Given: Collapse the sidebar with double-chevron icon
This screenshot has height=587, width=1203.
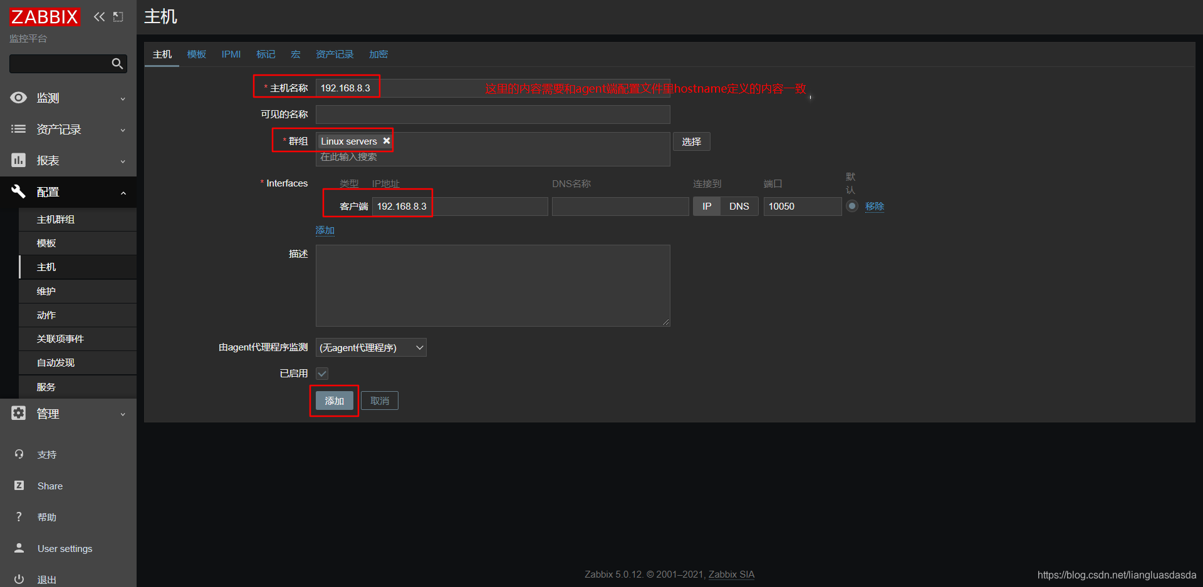Looking at the screenshot, I should point(99,17).
